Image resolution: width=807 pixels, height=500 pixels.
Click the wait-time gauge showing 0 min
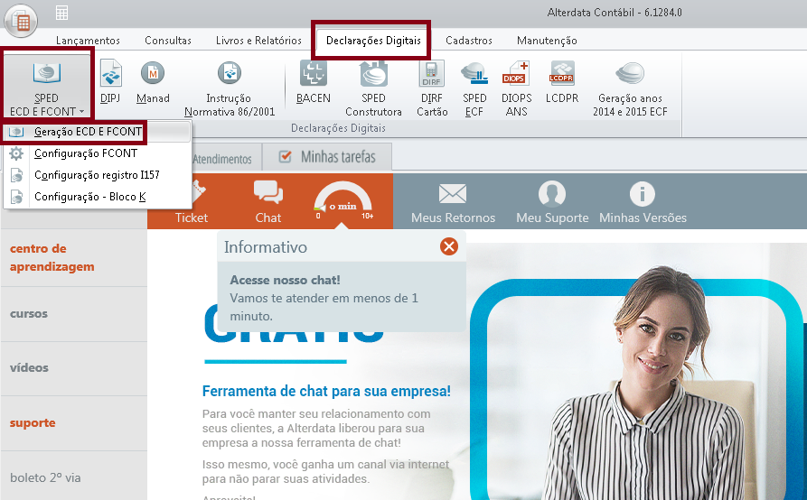(343, 201)
